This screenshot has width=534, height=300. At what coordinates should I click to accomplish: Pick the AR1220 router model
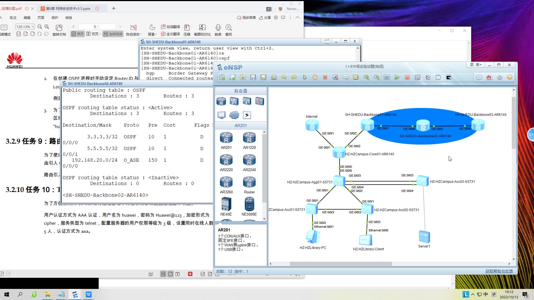[x=249, y=141]
